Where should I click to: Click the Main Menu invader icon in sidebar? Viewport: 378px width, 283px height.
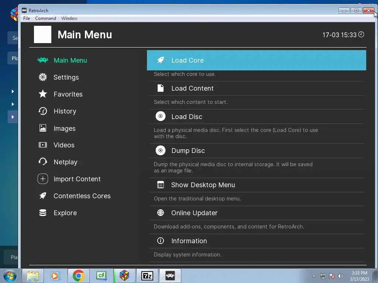click(43, 60)
